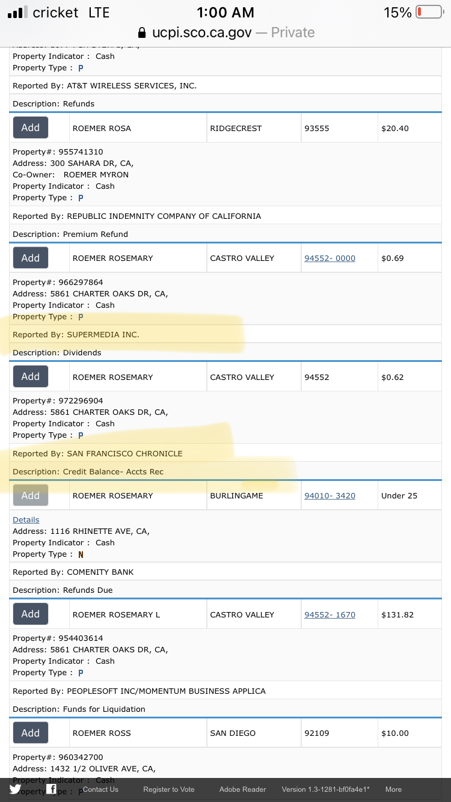The image size is (451, 802).
Task: Select amount Under 25
Action: [399, 495]
